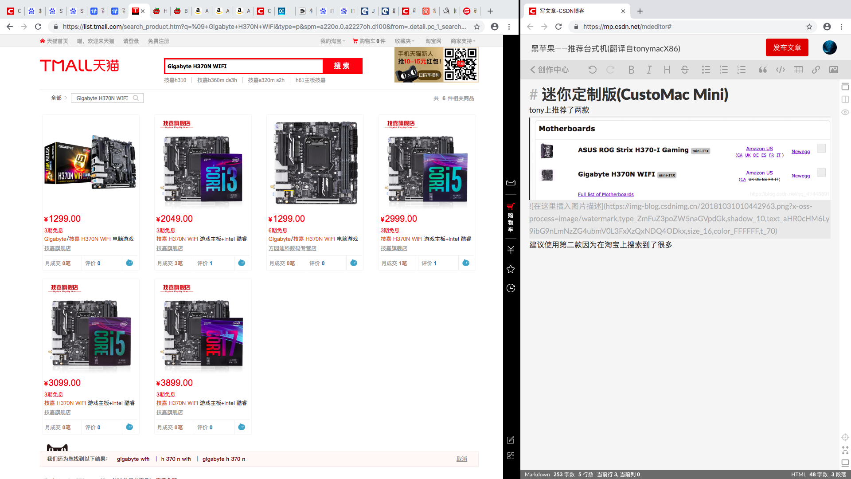Expand 收藏夹 dropdown menu

click(404, 41)
